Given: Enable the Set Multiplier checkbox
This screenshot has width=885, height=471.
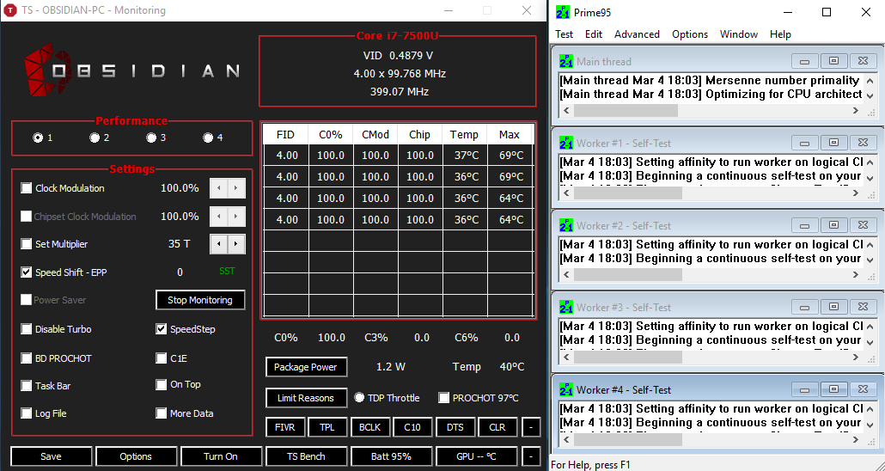Looking at the screenshot, I should [26, 244].
